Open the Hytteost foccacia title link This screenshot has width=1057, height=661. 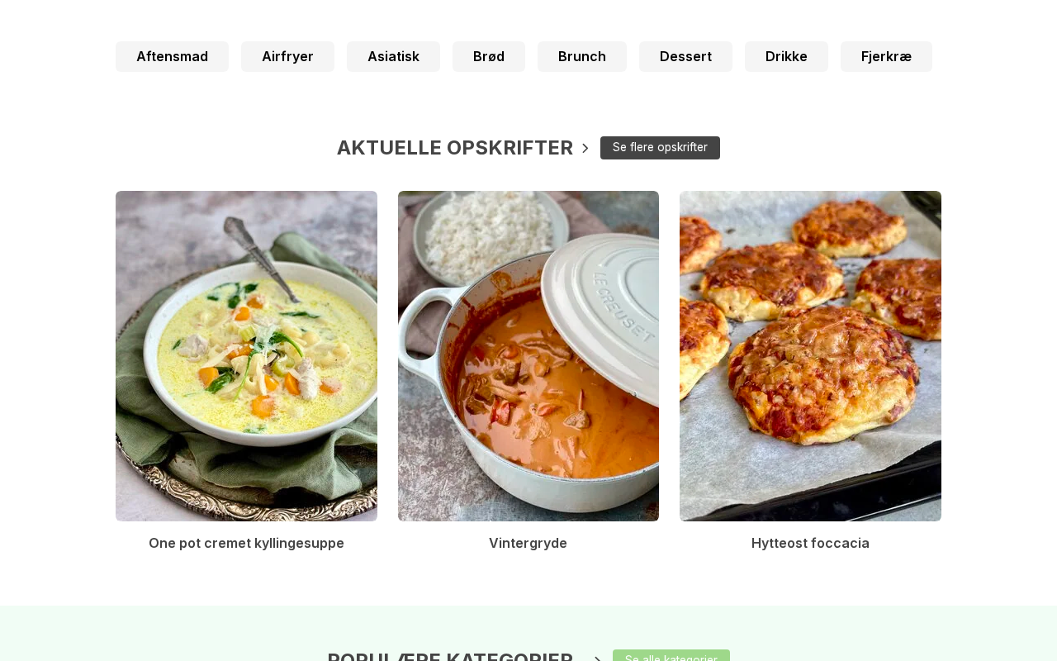pos(810,543)
